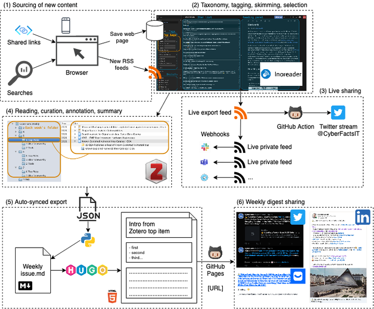The image size is (374, 309).
Task: Click the GitHub Action octocat icon
Action: click(297, 112)
